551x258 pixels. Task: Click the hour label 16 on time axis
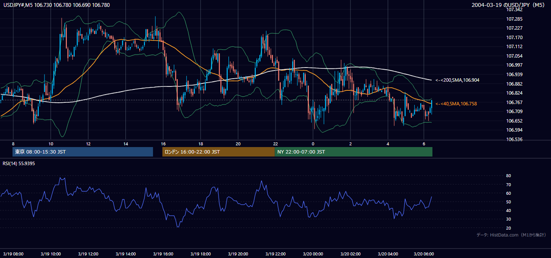(163, 144)
